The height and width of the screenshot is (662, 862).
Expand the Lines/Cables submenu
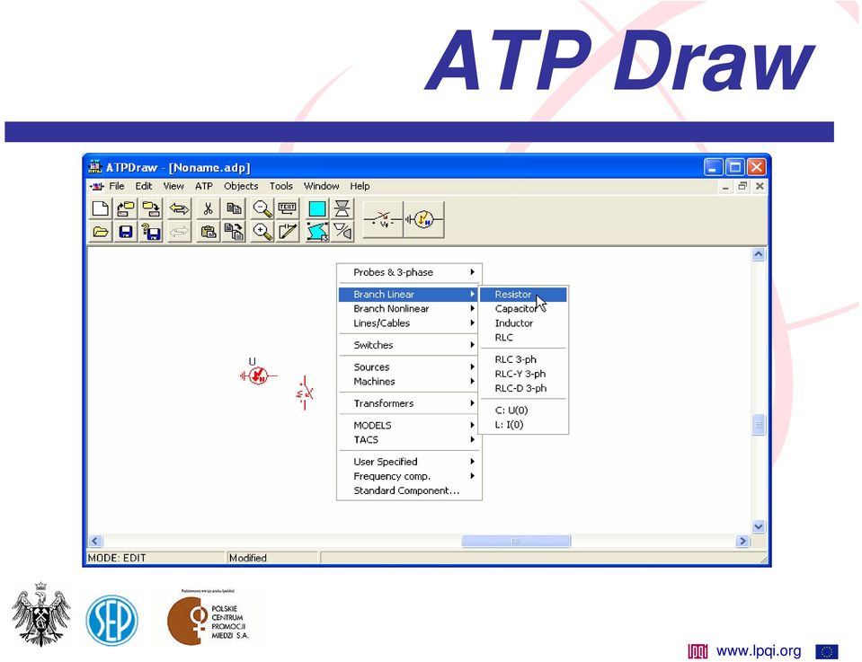coord(410,323)
